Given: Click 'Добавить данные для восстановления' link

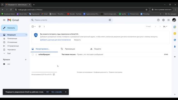Looking at the screenshot, I should point(55,40).
